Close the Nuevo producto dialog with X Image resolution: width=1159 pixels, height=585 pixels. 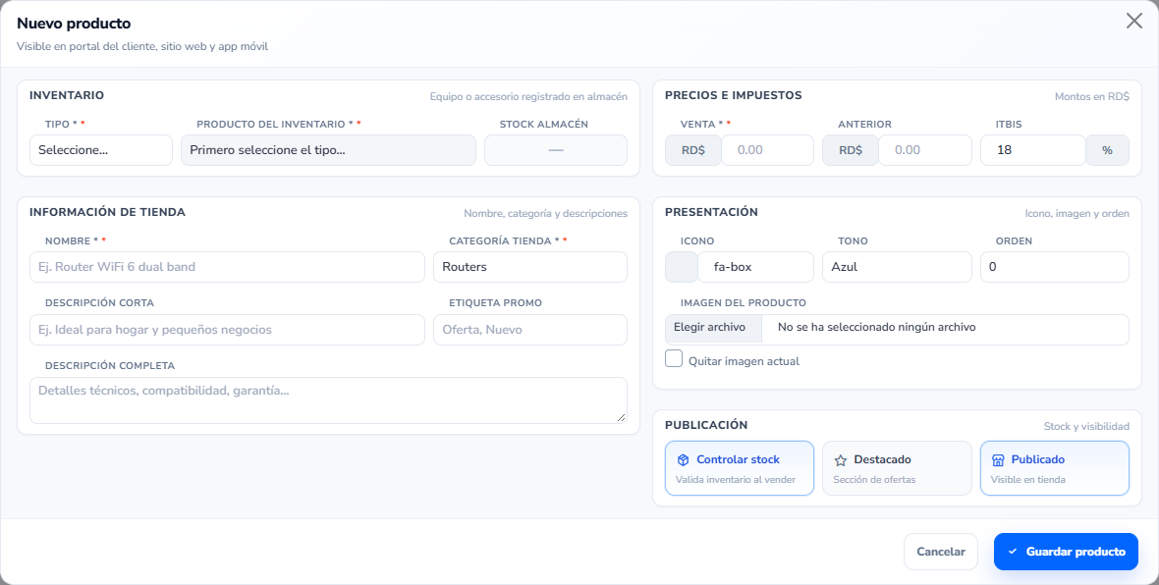click(1133, 21)
